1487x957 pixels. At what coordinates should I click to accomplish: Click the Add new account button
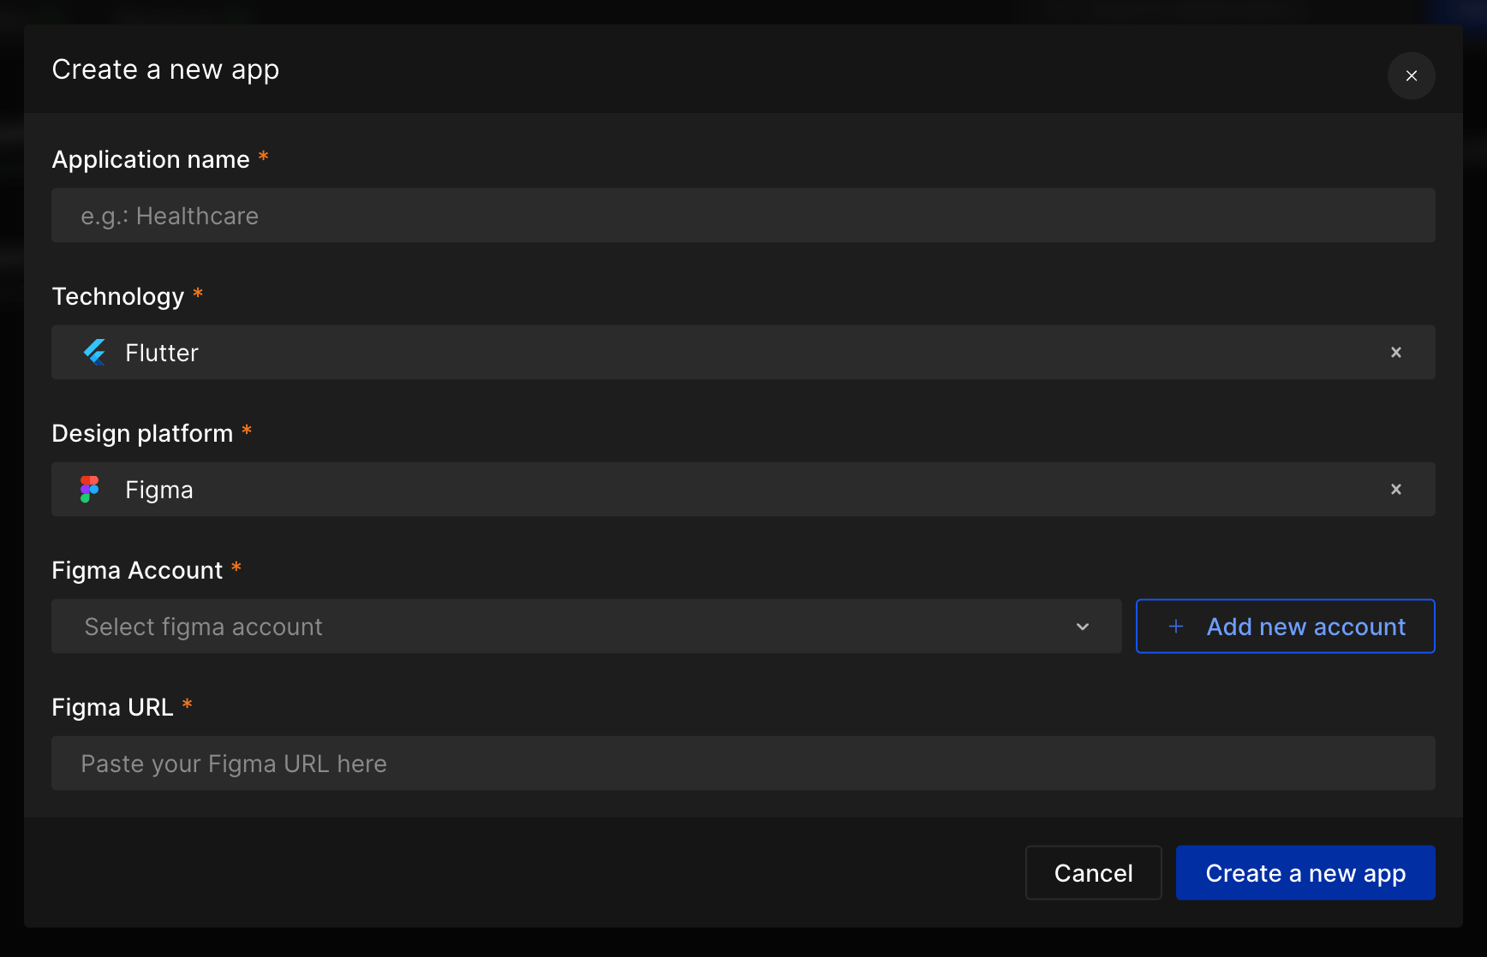(x=1285, y=627)
